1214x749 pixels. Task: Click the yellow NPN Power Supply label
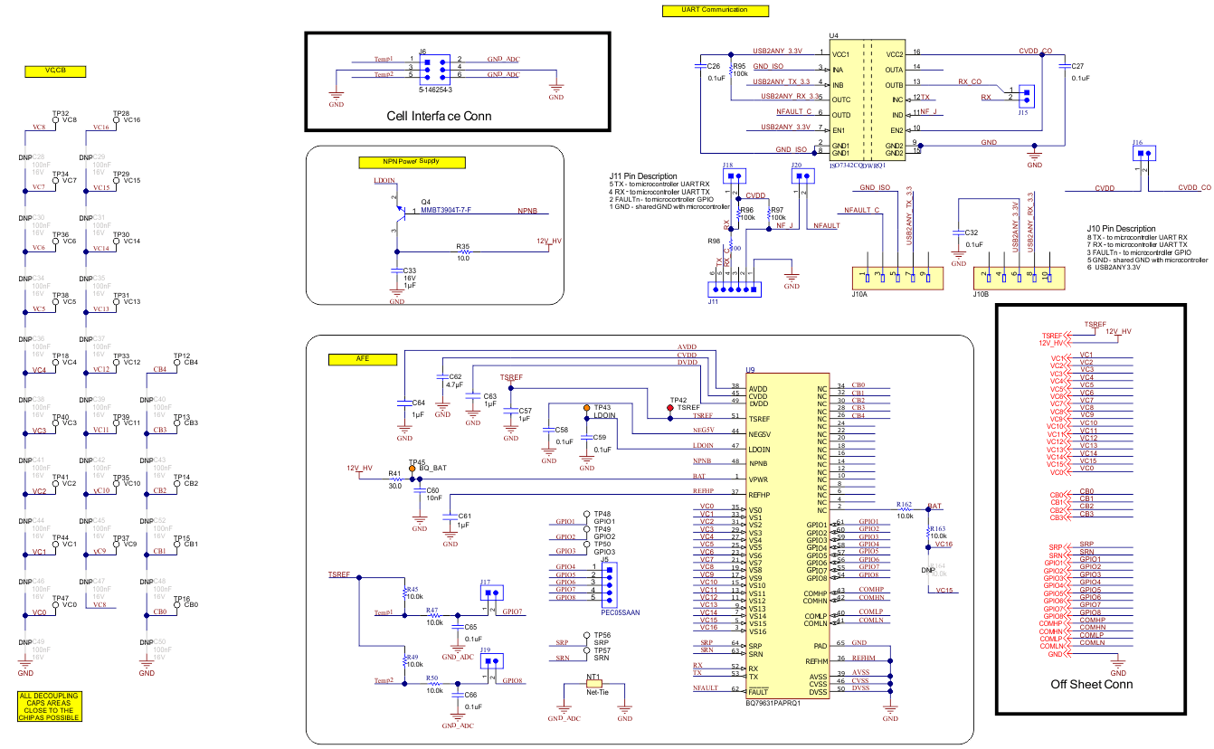click(x=411, y=162)
